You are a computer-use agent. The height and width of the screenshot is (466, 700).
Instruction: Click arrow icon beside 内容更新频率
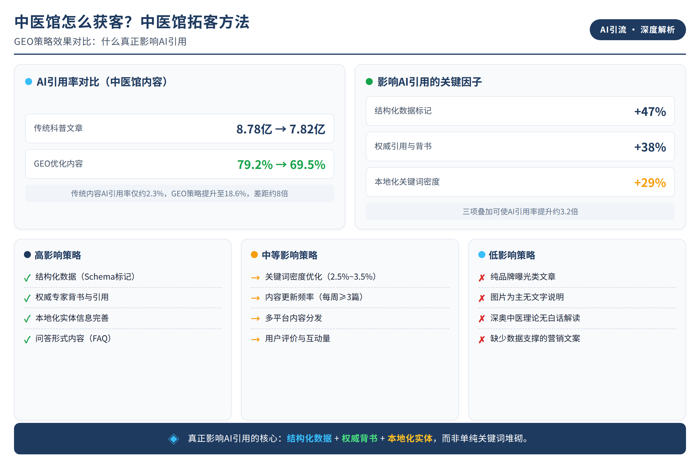pyautogui.click(x=256, y=298)
